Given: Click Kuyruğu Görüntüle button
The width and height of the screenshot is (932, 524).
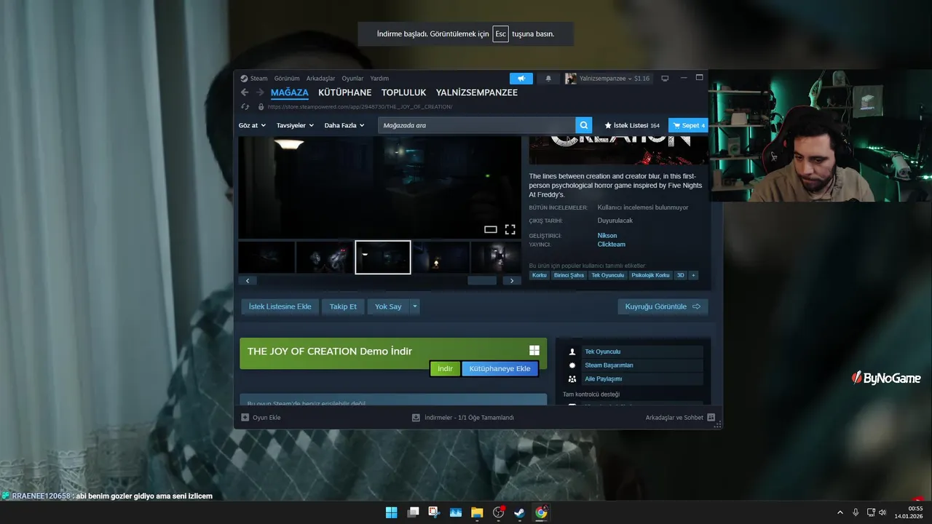Looking at the screenshot, I should tap(663, 306).
